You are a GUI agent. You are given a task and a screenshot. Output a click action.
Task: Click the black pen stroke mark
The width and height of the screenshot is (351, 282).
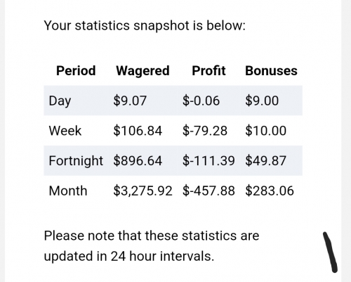tap(330, 252)
